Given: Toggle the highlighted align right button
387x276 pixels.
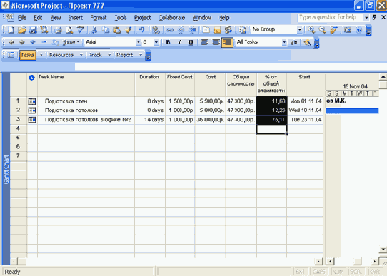Looking at the screenshot, I should click(227, 42).
